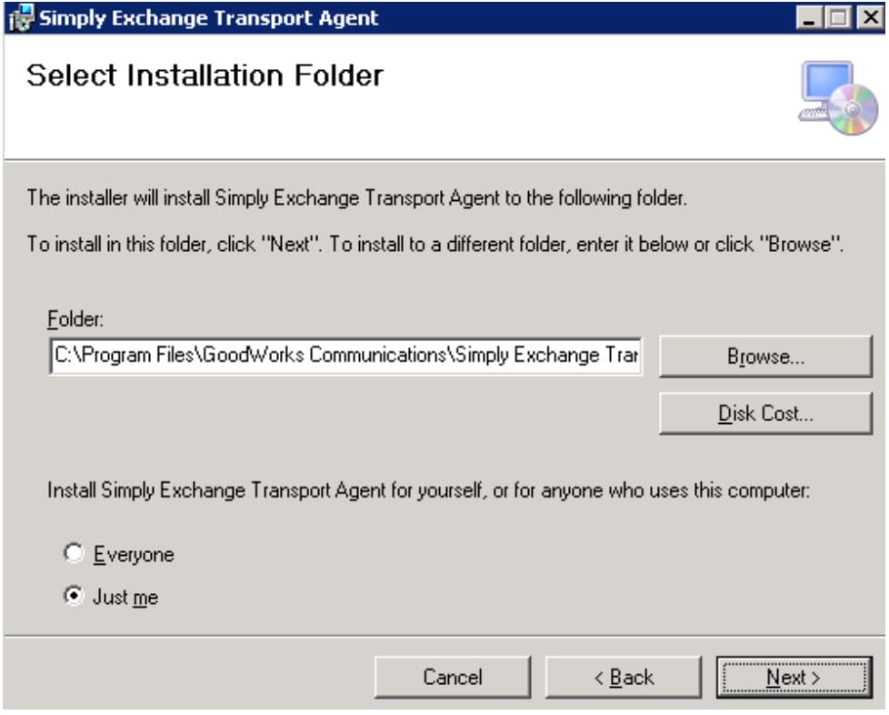Click the Select Installation Folder heading
Screen dimensions: 889x715
[x=205, y=76]
